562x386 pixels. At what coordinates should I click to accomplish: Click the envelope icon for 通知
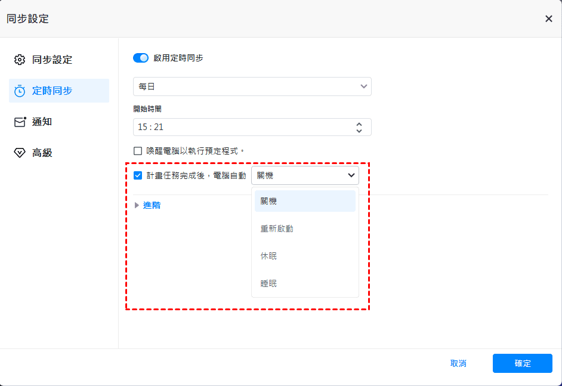point(20,122)
